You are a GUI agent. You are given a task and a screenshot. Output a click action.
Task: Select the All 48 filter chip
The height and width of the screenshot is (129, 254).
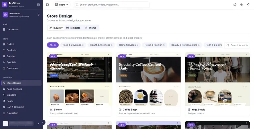tap(53, 45)
